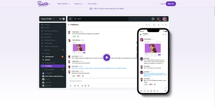The height and width of the screenshot is (107, 215).
Task: Click the help question mark icon
Action: (153, 19)
